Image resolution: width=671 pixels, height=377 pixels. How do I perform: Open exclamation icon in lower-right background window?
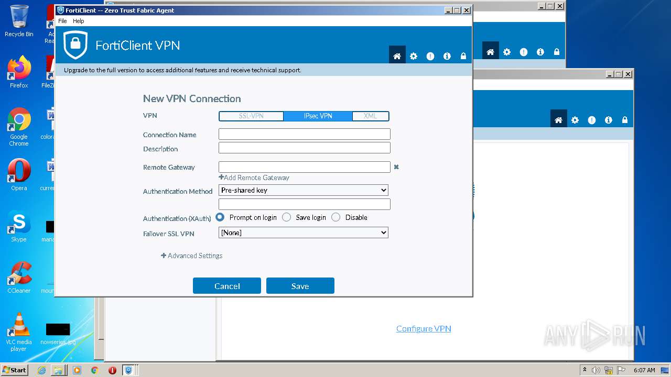pos(592,120)
